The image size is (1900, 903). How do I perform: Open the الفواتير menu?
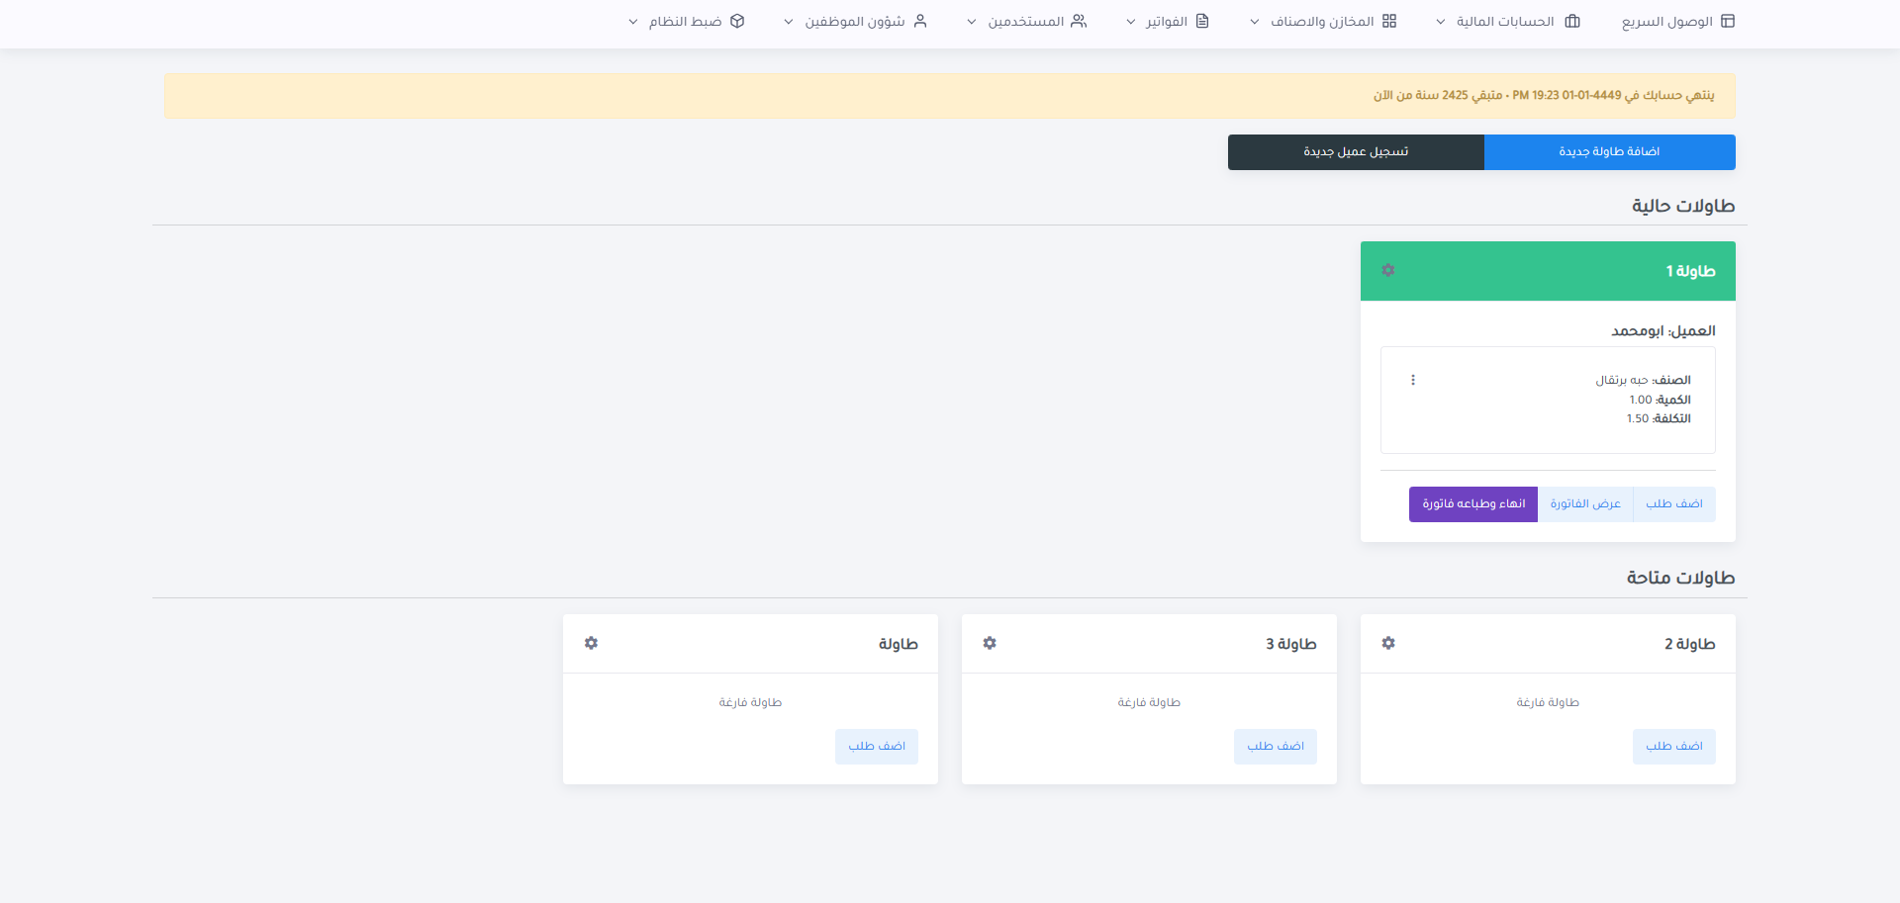tap(1167, 22)
